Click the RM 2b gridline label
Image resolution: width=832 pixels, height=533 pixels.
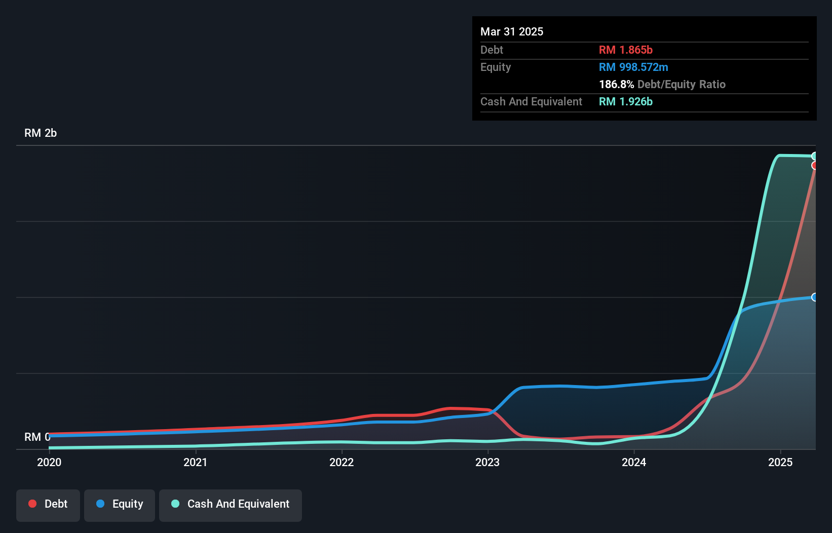[41, 133]
